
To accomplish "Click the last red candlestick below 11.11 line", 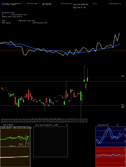I will coord(86,86).
